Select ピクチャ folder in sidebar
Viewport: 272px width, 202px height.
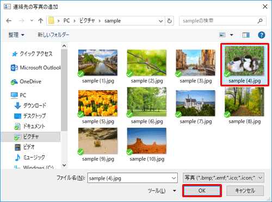point(31,137)
